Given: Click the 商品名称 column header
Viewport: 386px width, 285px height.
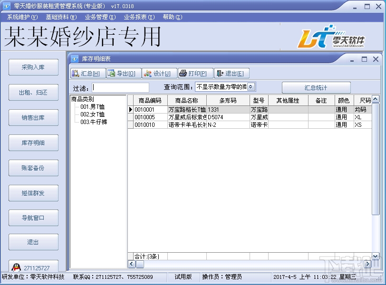Looking at the screenshot, I should [x=187, y=100].
